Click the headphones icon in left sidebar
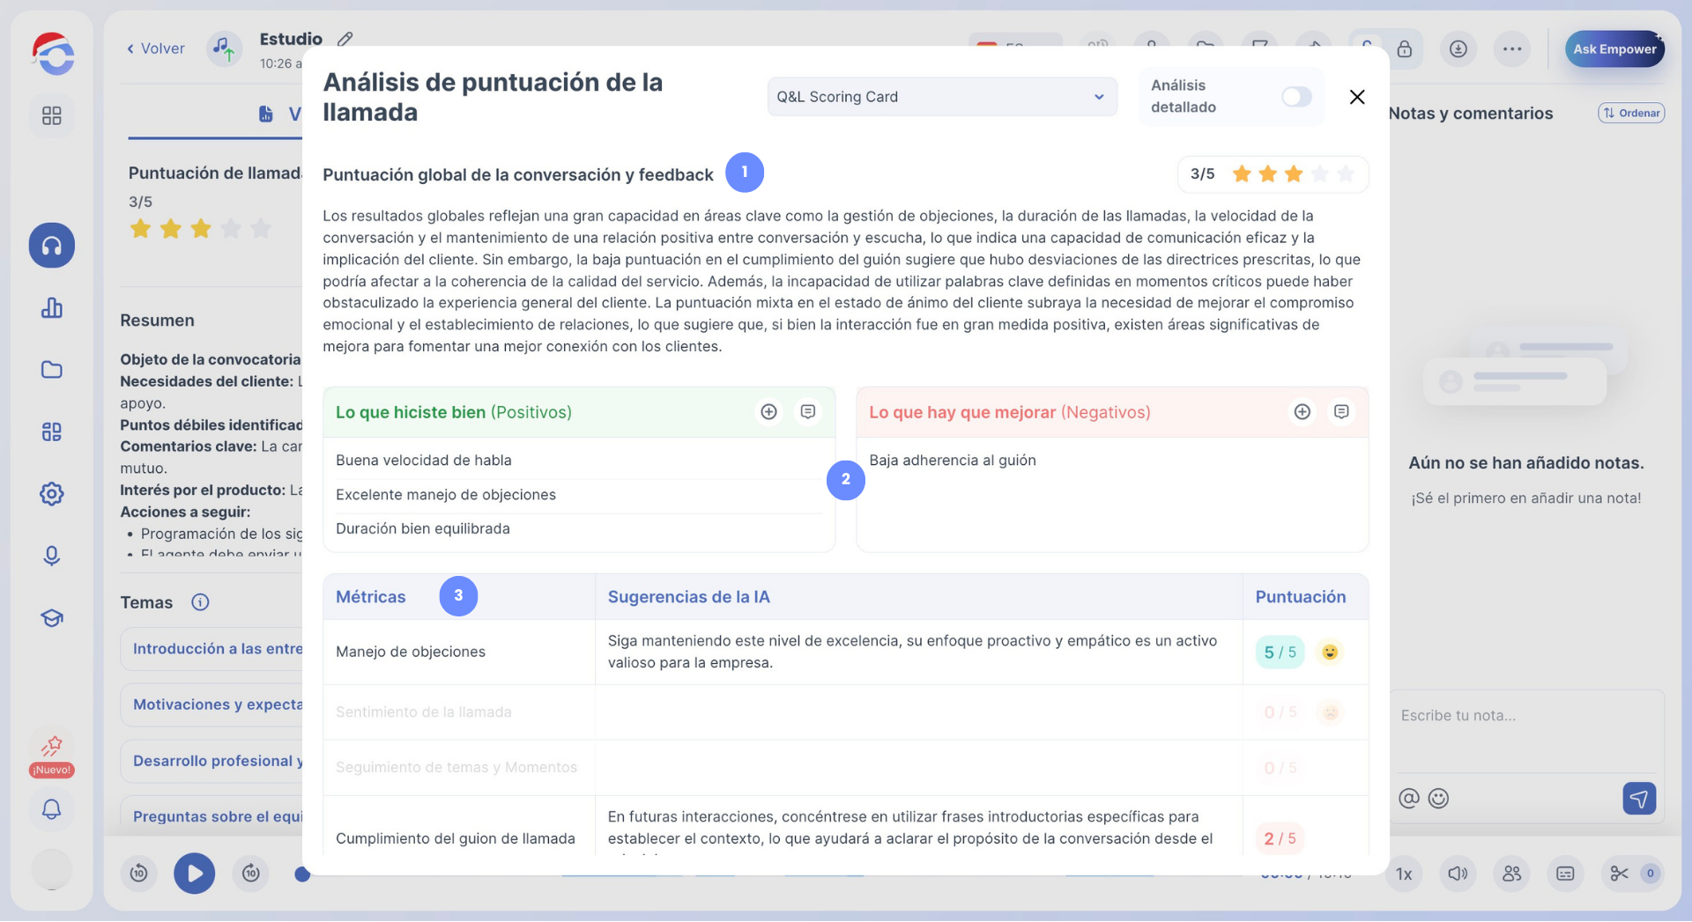This screenshot has width=1692, height=922. pyautogui.click(x=52, y=246)
